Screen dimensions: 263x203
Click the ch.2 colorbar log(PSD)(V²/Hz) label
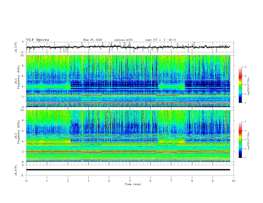(248, 141)
